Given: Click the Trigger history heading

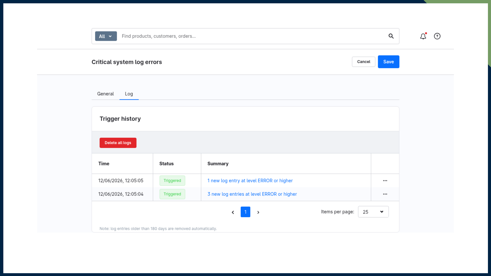Looking at the screenshot, I should coord(120,119).
